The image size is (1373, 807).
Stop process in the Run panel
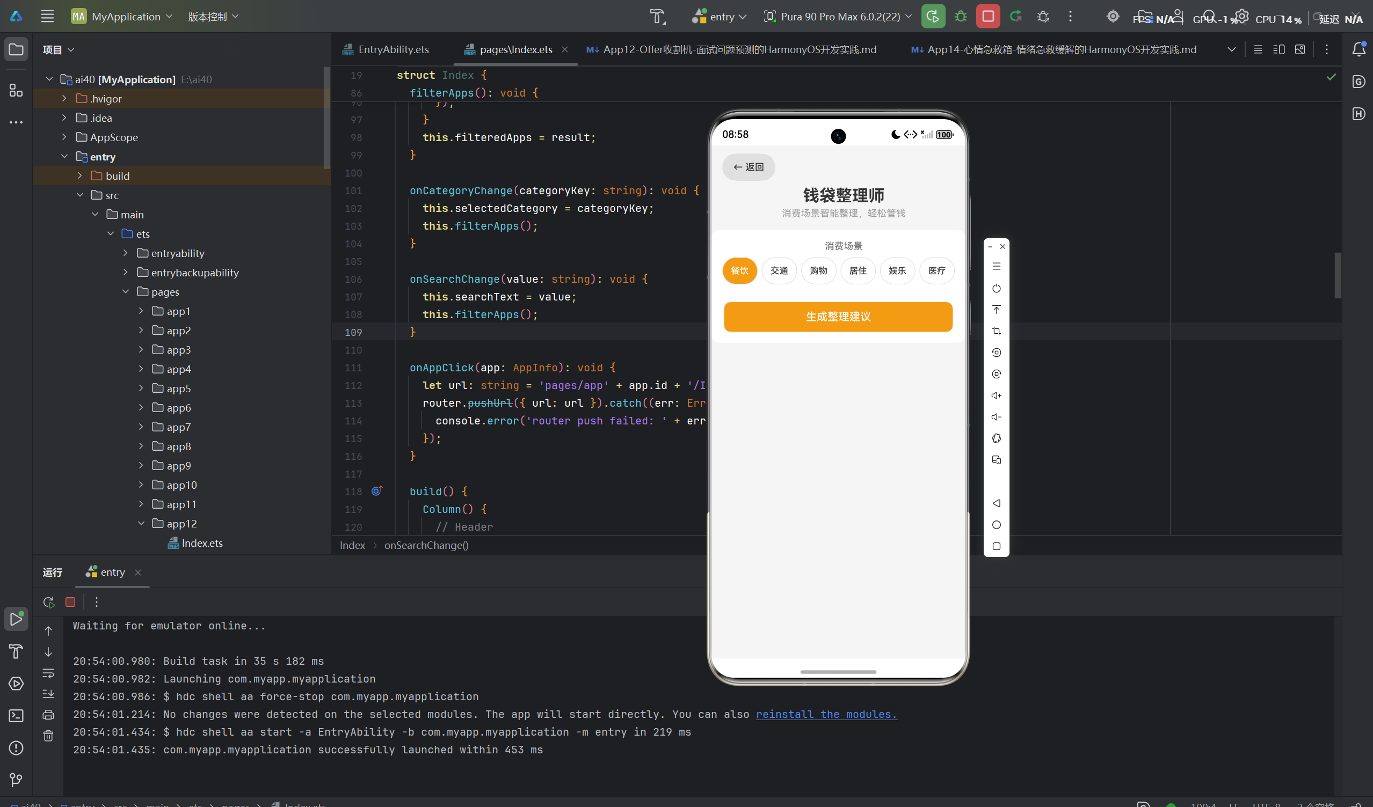70,601
